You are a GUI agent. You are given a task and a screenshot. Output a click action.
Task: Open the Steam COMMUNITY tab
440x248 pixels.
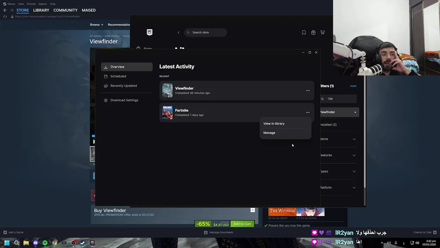(65, 10)
